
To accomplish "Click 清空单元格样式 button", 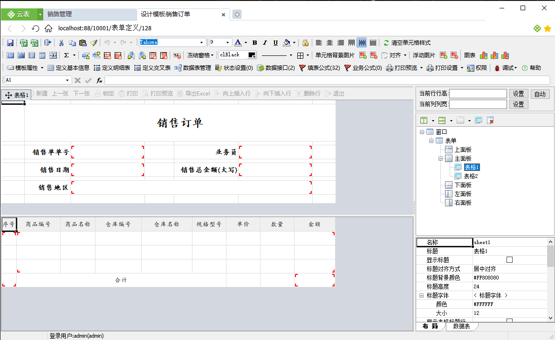I will (x=407, y=43).
